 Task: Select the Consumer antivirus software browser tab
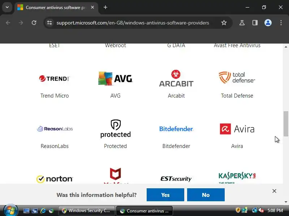tap(56, 8)
